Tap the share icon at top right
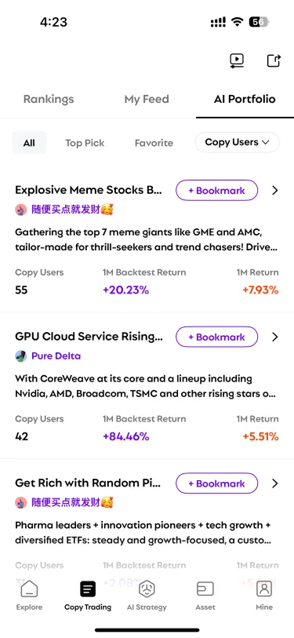The height and width of the screenshot is (638, 294). (x=274, y=61)
